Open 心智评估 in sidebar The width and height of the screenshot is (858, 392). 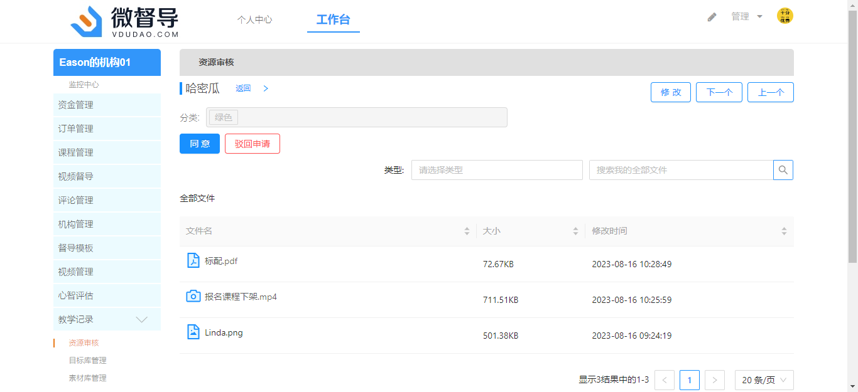(107, 295)
